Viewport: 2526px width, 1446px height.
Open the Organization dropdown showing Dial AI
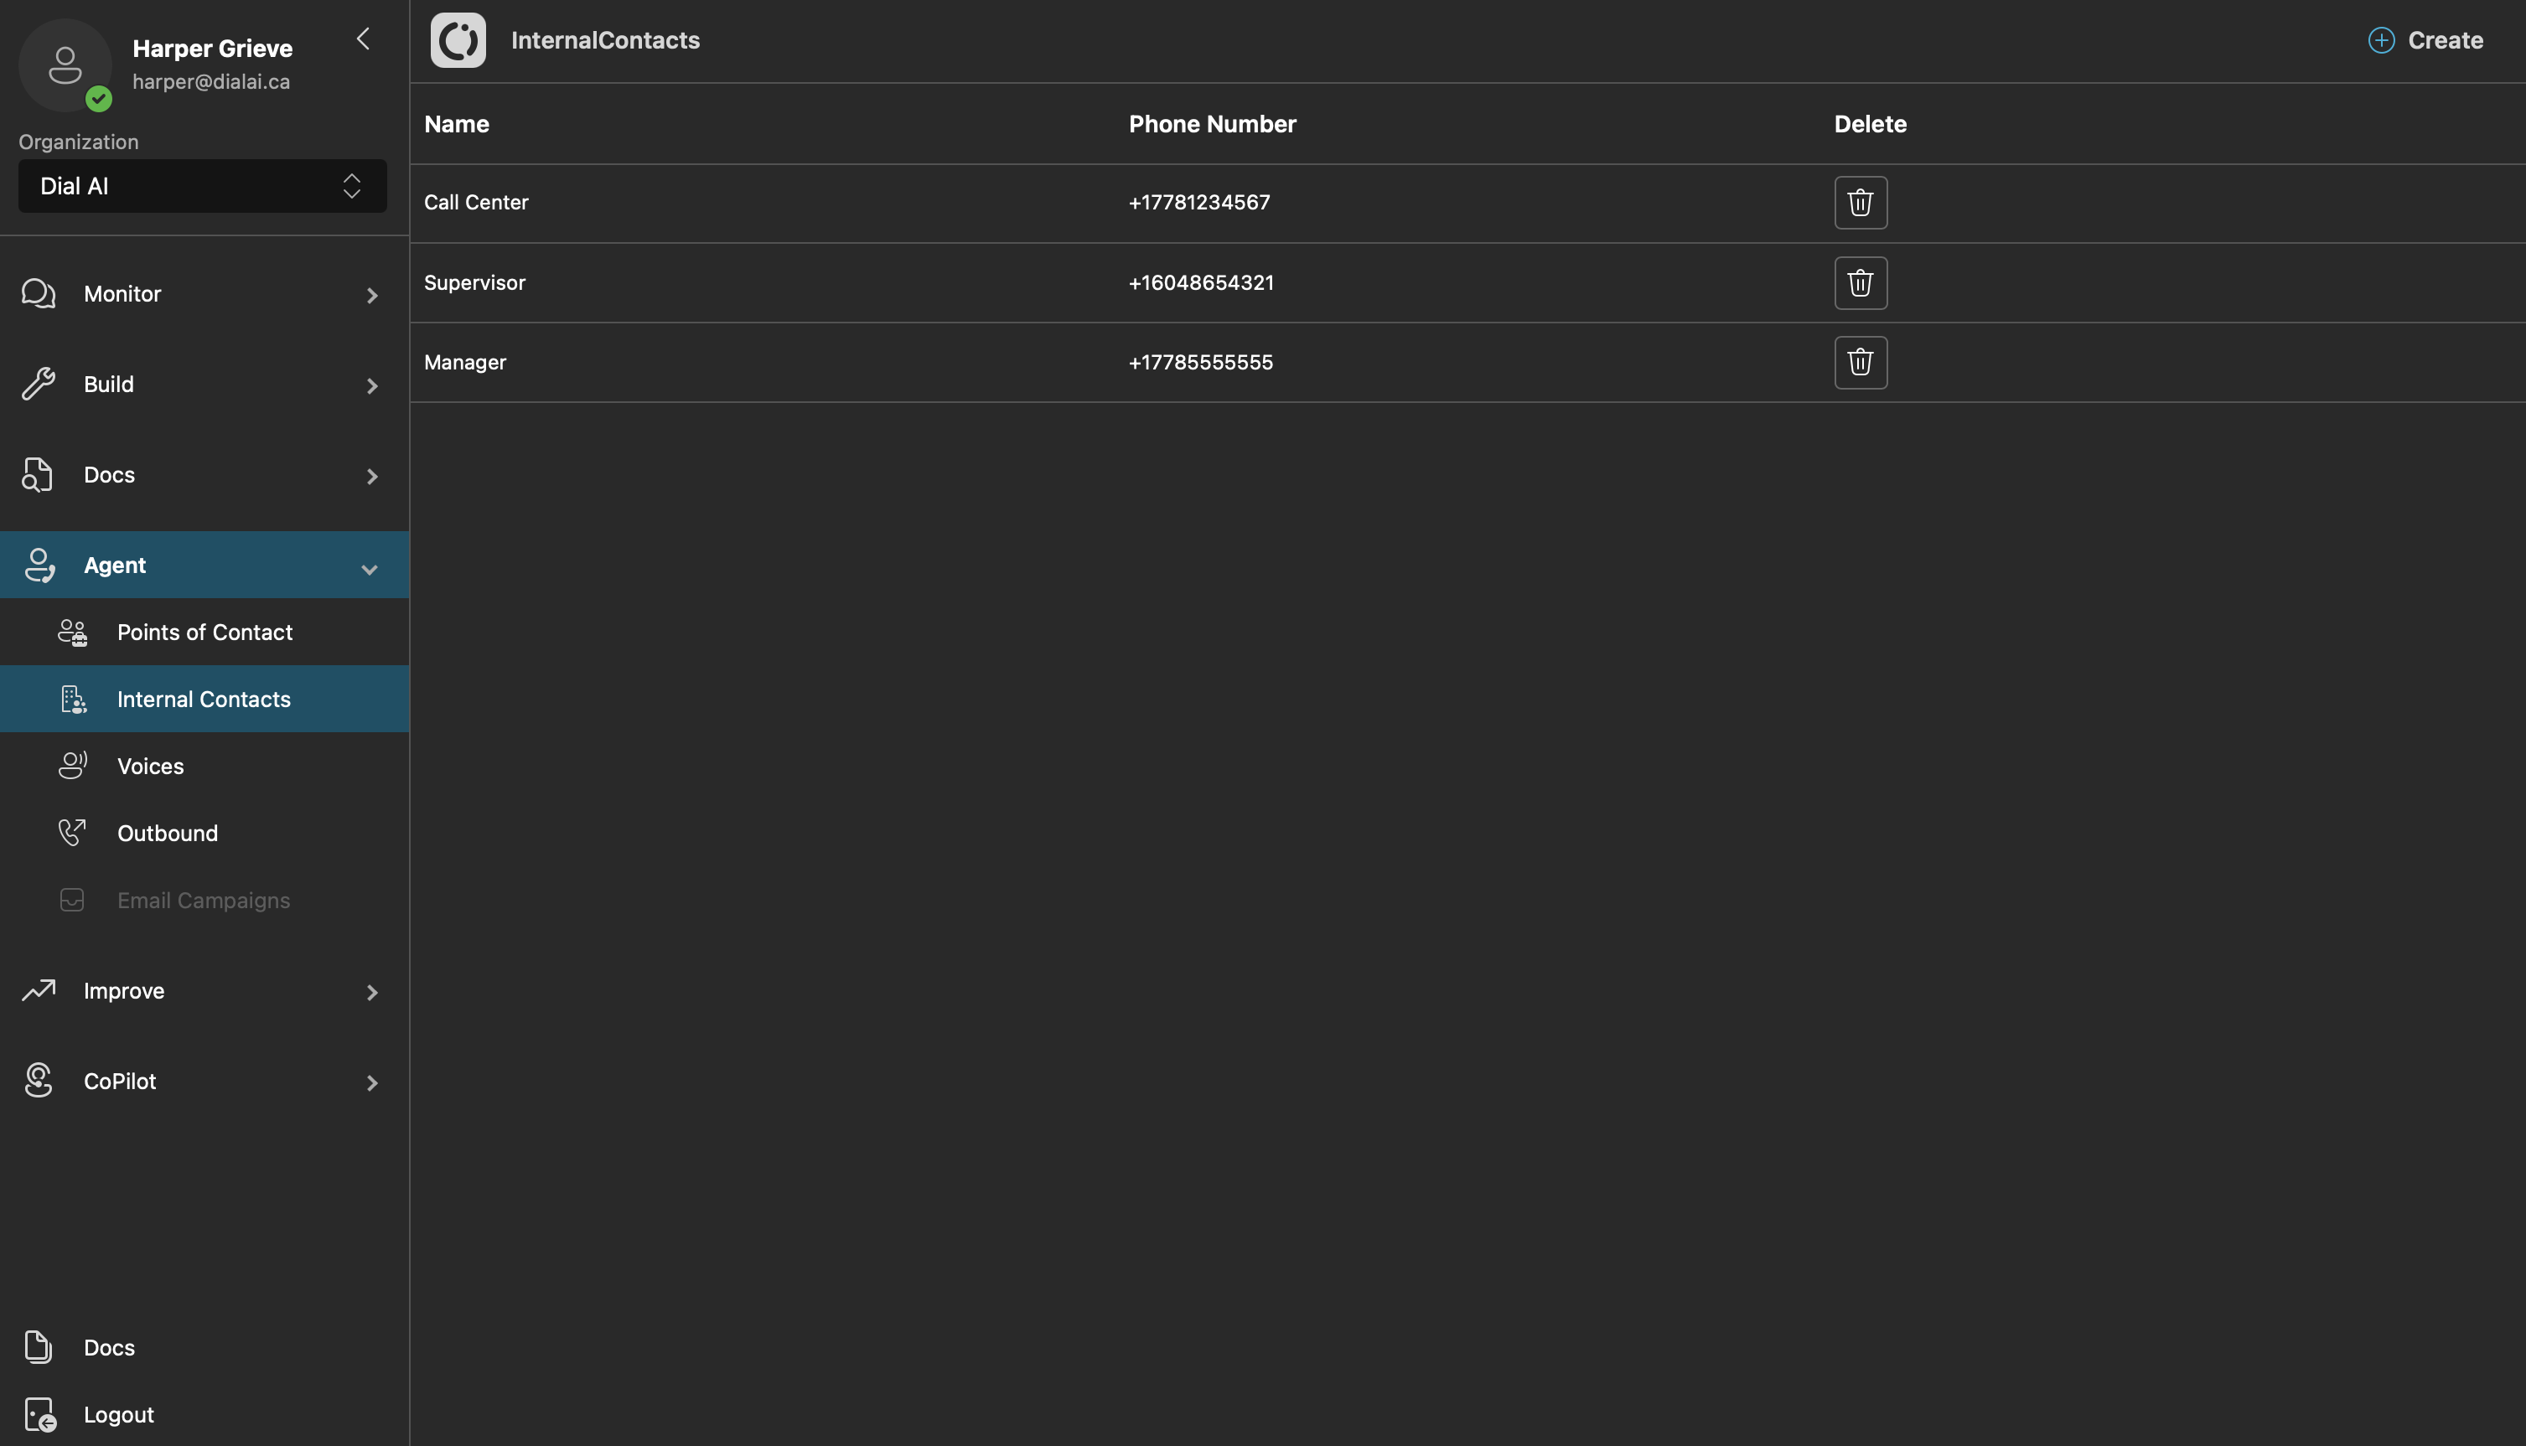tap(202, 186)
